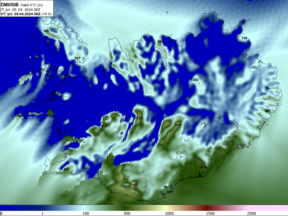Click the 108 value on the map

(x=244, y=38)
